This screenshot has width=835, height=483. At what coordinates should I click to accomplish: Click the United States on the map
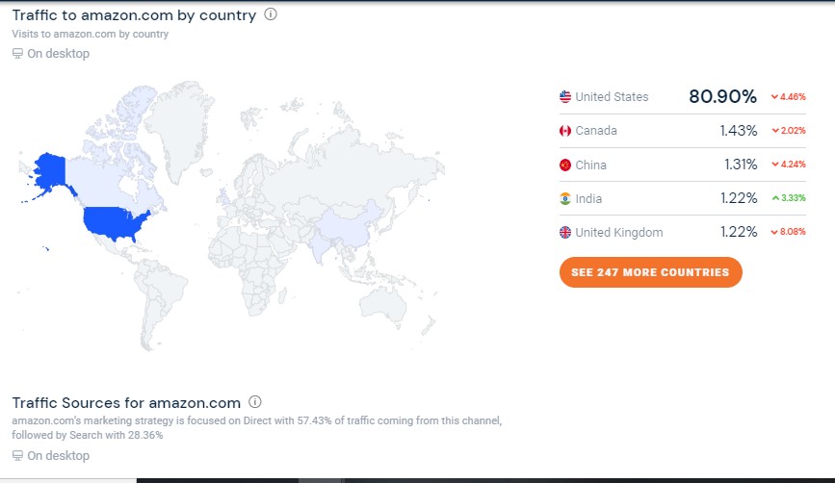(x=114, y=222)
